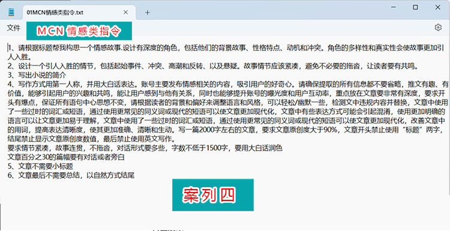Click line starting with 1、请根据标题帮我构思
Screen dimensions: 450x231
tap(226, 48)
